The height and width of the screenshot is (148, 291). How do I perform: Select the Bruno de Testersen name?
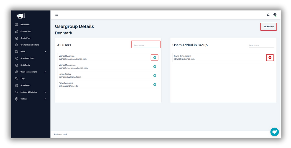pos(182,56)
